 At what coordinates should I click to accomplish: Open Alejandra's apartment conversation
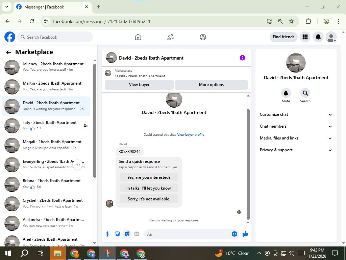click(x=46, y=223)
